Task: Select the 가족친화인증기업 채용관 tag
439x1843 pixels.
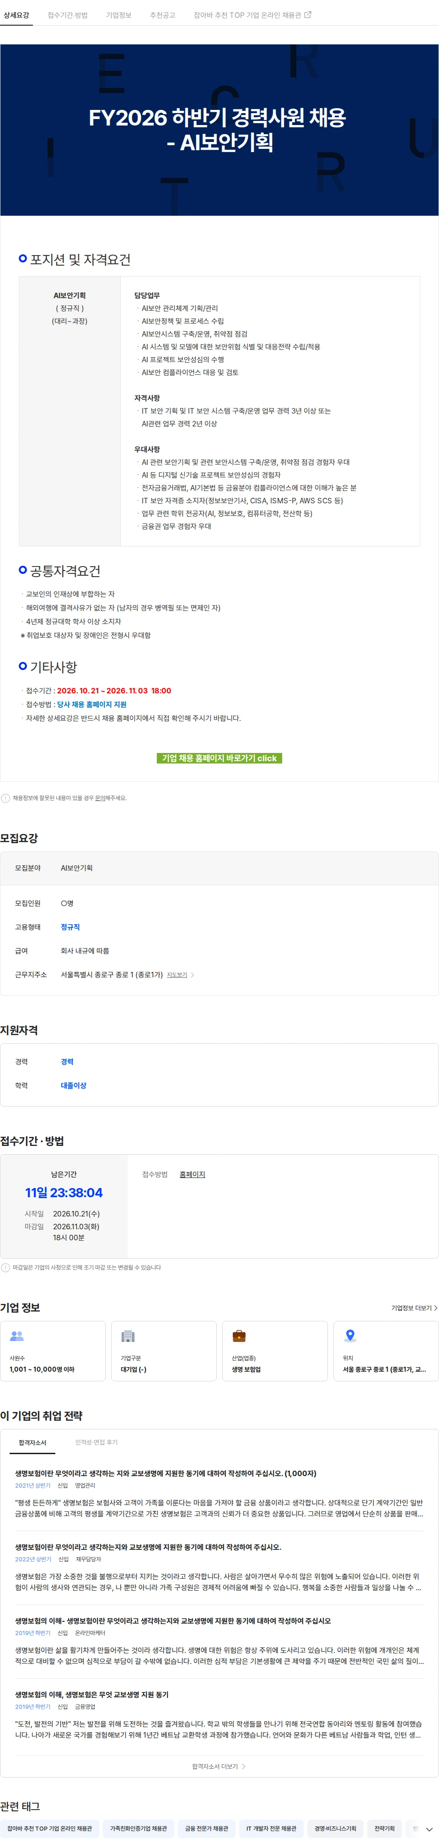Action: pyautogui.click(x=139, y=1828)
